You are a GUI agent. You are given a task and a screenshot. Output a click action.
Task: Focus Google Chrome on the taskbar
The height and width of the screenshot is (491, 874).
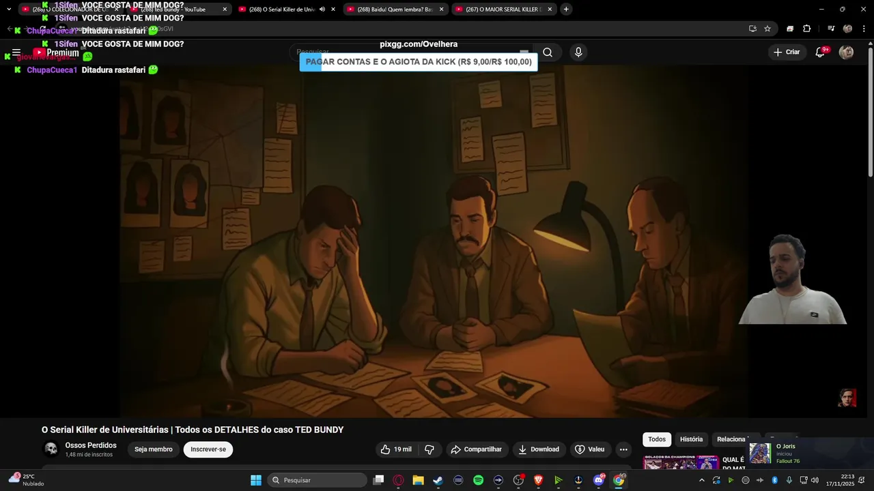[619, 480]
